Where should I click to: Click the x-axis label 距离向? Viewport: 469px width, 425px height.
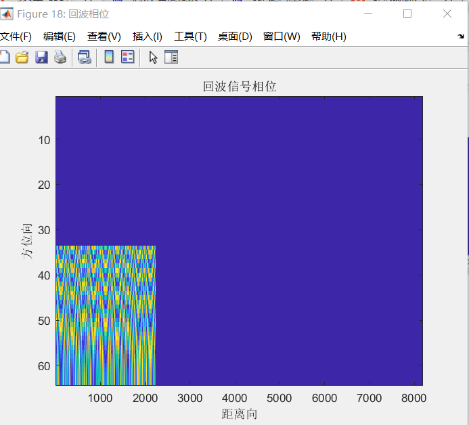point(240,414)
